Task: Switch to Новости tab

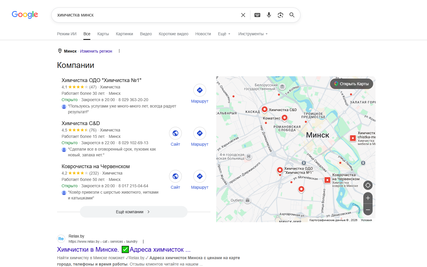Action: pyautogui.click(x=203, y=34)
